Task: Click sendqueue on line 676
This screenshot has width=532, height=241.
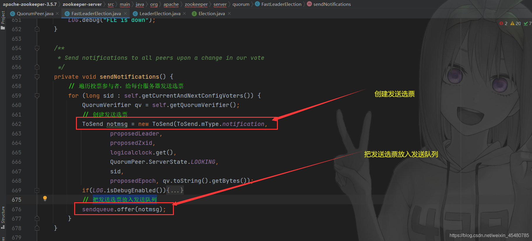Action: click(98, 209)
